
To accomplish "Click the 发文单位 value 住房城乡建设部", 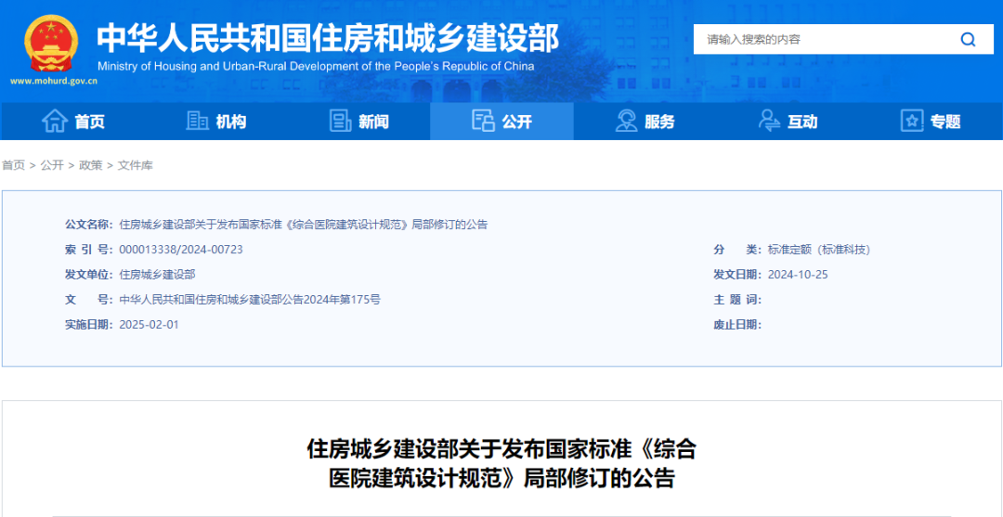I will pos(157,274).
